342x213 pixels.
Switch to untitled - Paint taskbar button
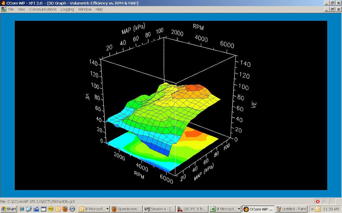pyautogui.click(x=292, y=209)
